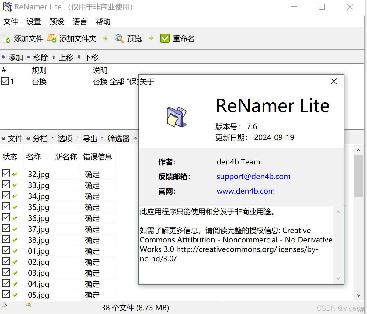The width and height of the screenshot is (367, 314).
Task: Click the license text scrollbar down arrow
Action: pos(338,278)
